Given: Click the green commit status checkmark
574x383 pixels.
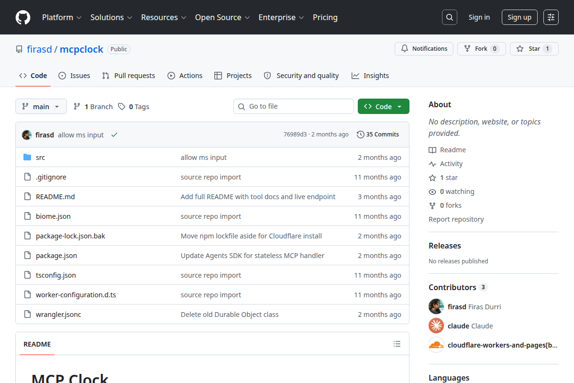Looking at the screenshot, I should (114, 135).
